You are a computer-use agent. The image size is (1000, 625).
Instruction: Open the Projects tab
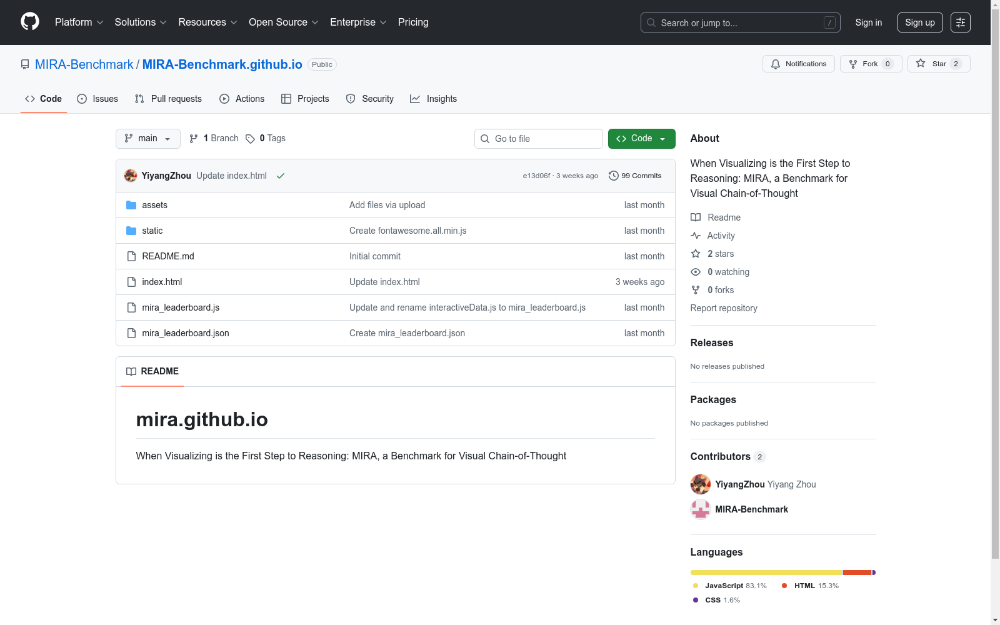[x=305, y=99]
